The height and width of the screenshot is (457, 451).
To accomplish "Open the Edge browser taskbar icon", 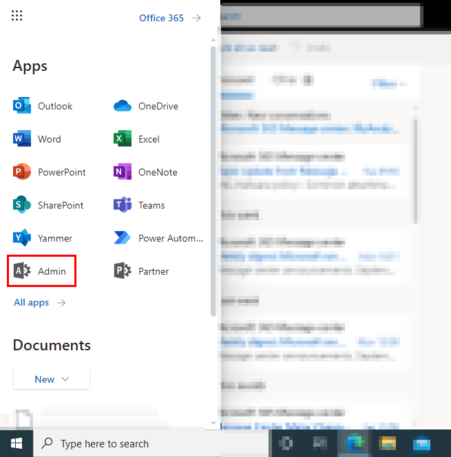I will point(353,444).
